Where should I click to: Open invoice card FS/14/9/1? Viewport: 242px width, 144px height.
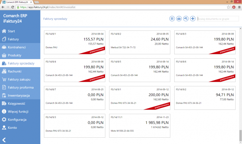coord(140,98)
